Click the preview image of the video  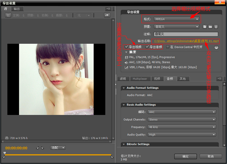pos(56,79)
